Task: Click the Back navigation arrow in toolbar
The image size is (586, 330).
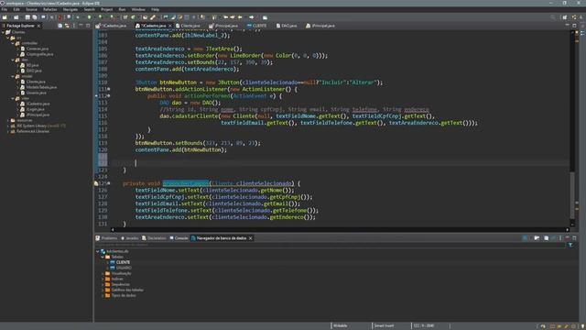Action: 240,17
